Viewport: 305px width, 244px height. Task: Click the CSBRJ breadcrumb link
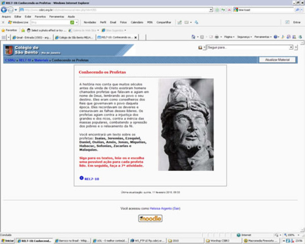click(10, 60)
